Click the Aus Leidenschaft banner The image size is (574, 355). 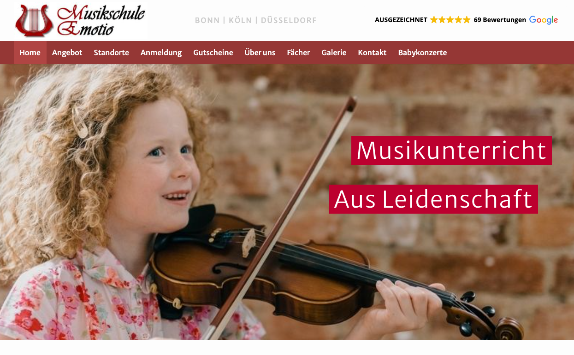pos(433,199)
